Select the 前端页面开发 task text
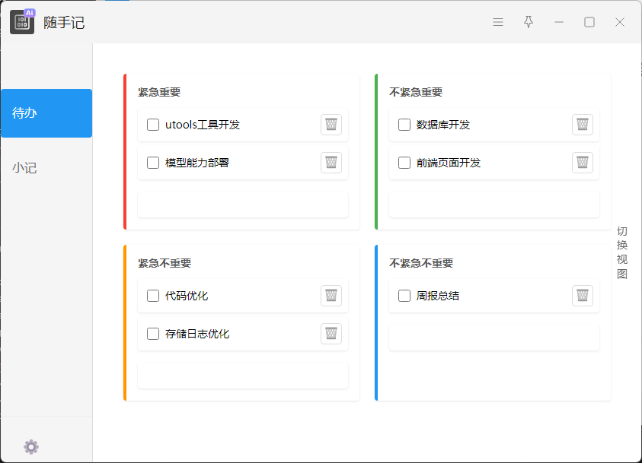The image size is (642, 463). coord(449,163)
